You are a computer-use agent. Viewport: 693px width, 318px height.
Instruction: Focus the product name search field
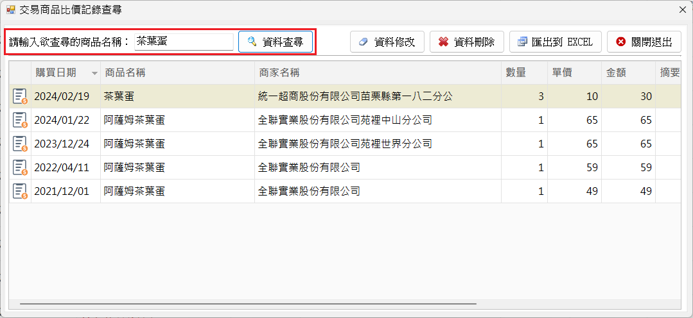(184, 42)
